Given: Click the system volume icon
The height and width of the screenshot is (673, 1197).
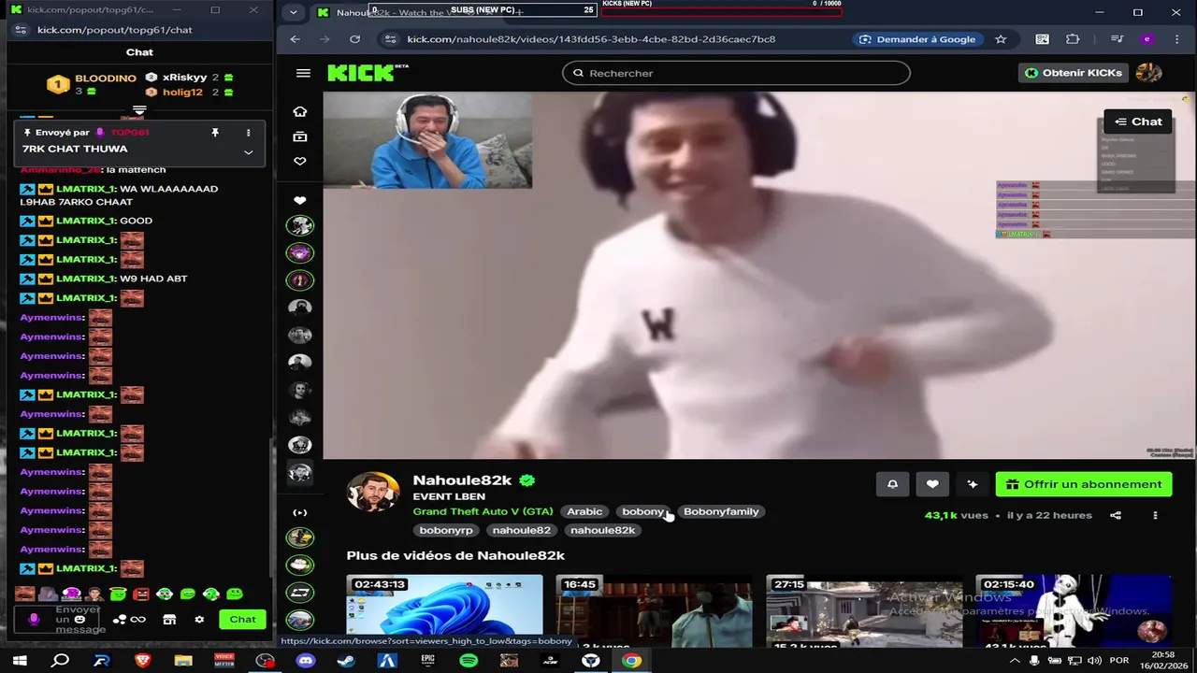Looking at the screenshot, I should point(1094,661).
